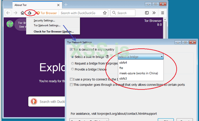Click the Forward arrow button
Screen dimensions: 199x121
(15, 13)
